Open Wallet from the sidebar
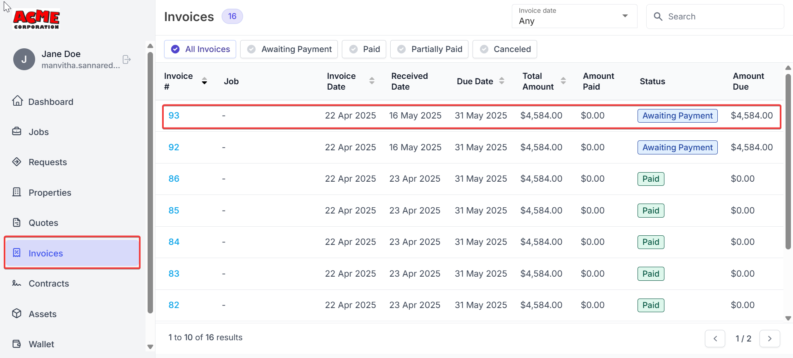This screenshot has width=793, height=358. pyautogui.click(x=41, y=344)
